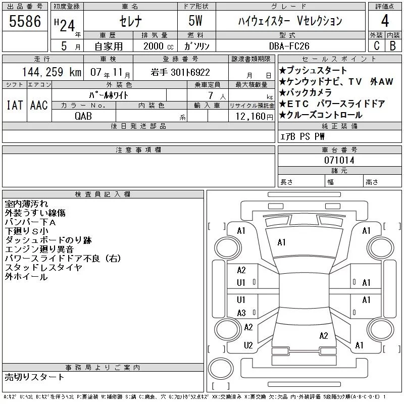Viewport: 404px width, 404px height.
Task: Select inspector note 外ホイール
Action: [26, 276]
